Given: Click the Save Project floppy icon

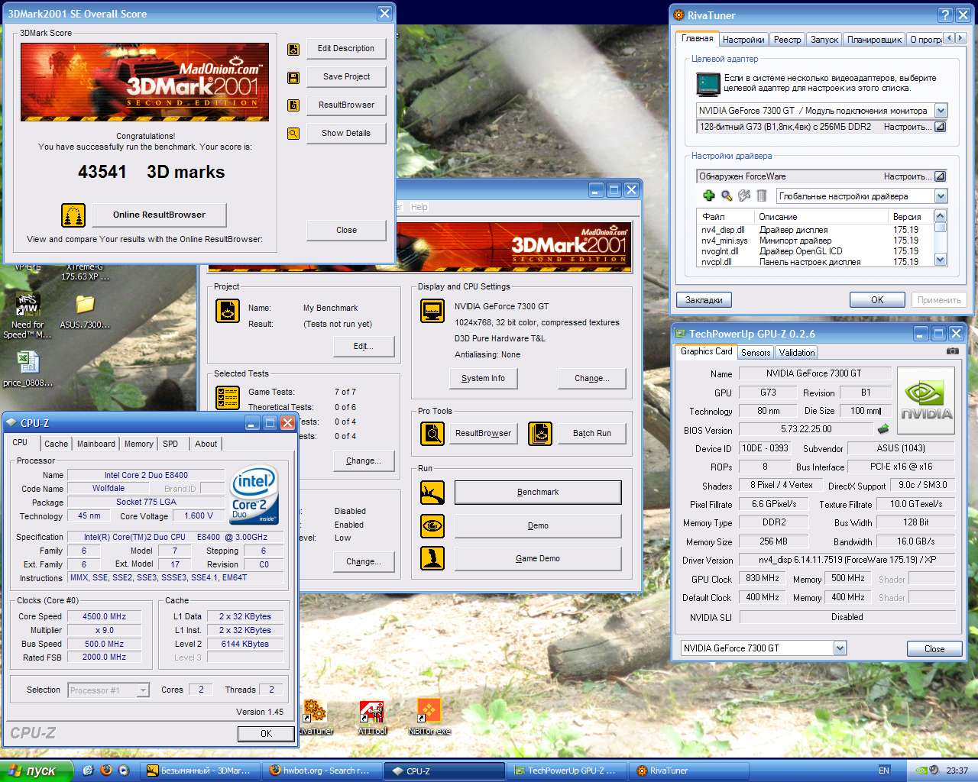Looking at the screenshot, I should 293,77.
